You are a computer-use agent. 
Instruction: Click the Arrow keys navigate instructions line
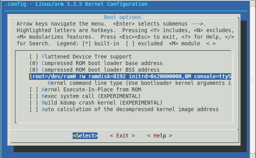[x=111, y=24]
